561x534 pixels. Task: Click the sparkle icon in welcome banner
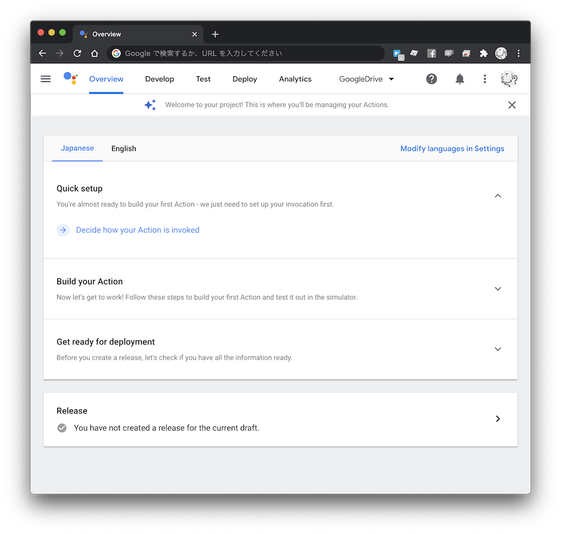click(150, 105)
